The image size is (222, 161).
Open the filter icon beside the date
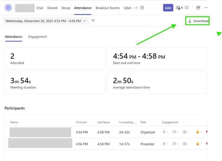pos(93,21)
